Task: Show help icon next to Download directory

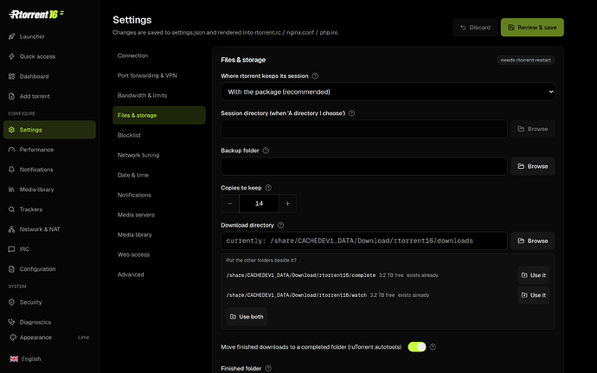Action: (280, 225)
